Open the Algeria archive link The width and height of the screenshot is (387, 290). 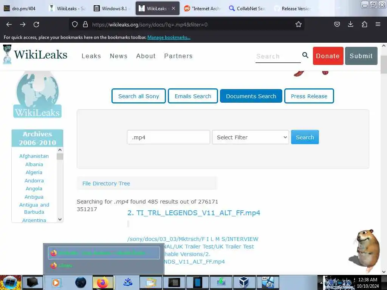coord(34,172)
